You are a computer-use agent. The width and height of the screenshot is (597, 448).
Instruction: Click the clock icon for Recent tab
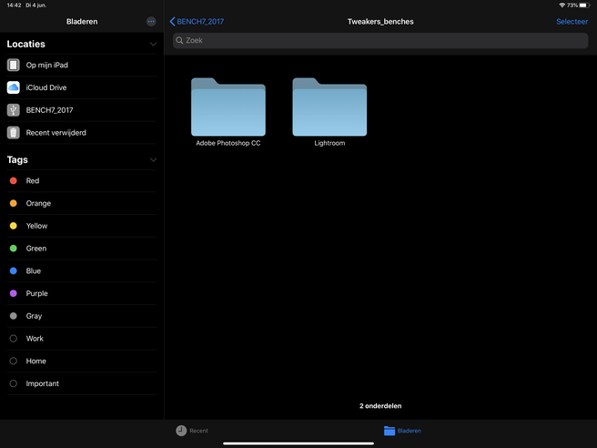pyautogui.click(x=181, y=431)
